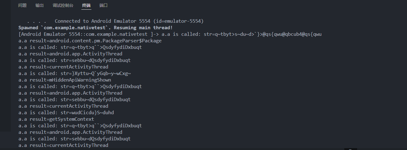Click the mHiddenApiWarningShown result line
This screenshot has height=150, width=407.
(x=65, y=80)
